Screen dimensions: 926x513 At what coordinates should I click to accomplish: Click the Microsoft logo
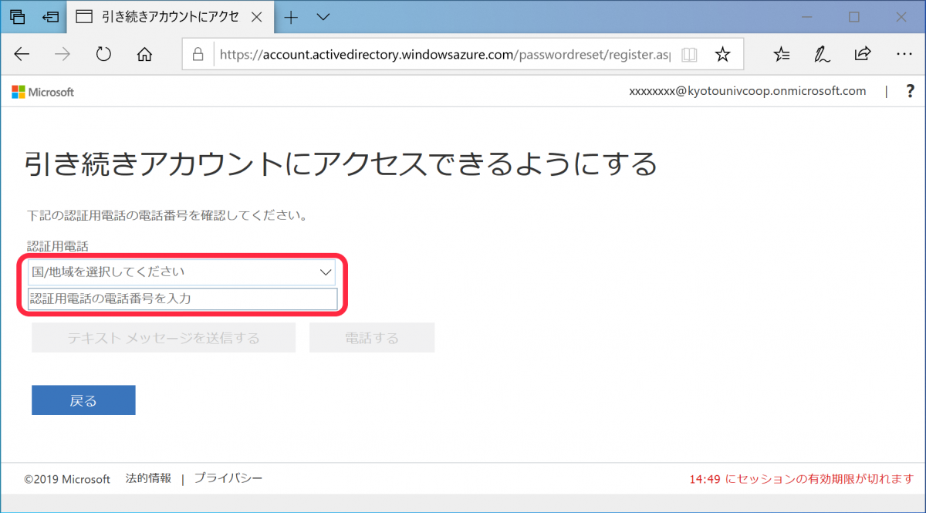click(x=42, y=91)
